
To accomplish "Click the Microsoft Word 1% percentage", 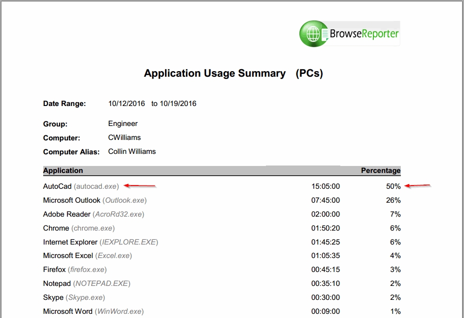I will tap(395, 311).
